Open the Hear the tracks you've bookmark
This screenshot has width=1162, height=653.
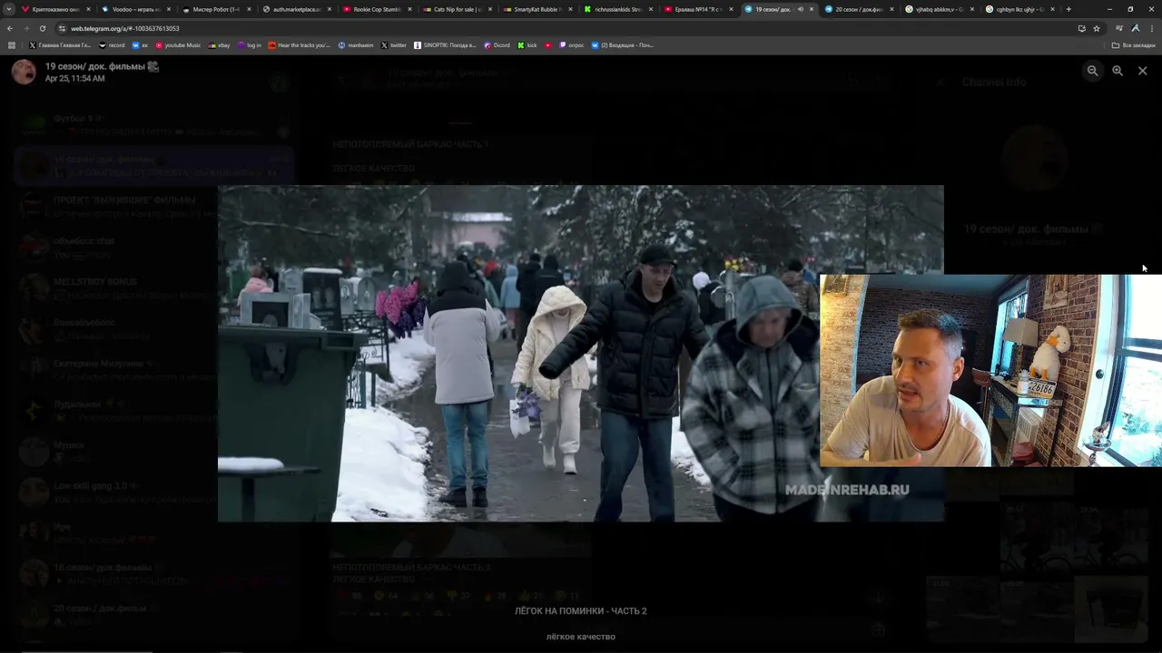[300, 45]
